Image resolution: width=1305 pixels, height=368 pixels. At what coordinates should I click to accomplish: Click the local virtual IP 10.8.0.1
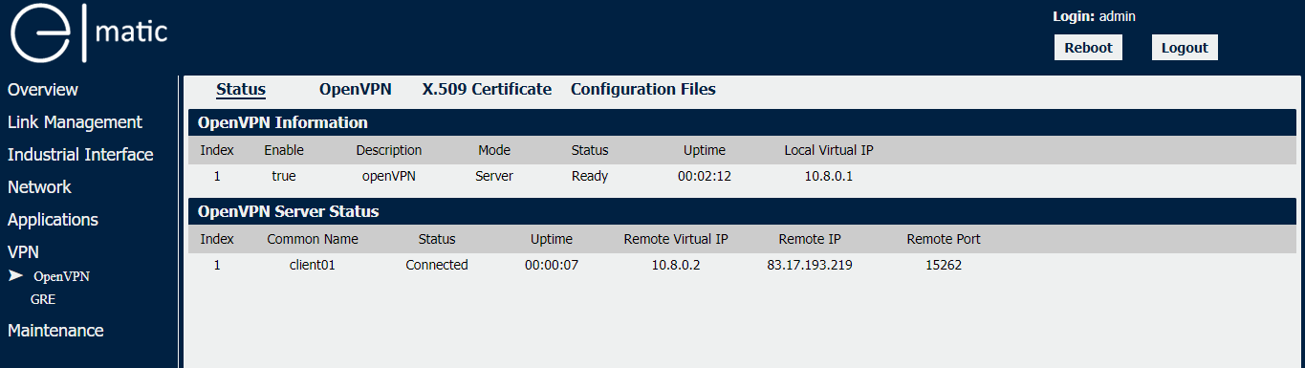click(829, 176)
